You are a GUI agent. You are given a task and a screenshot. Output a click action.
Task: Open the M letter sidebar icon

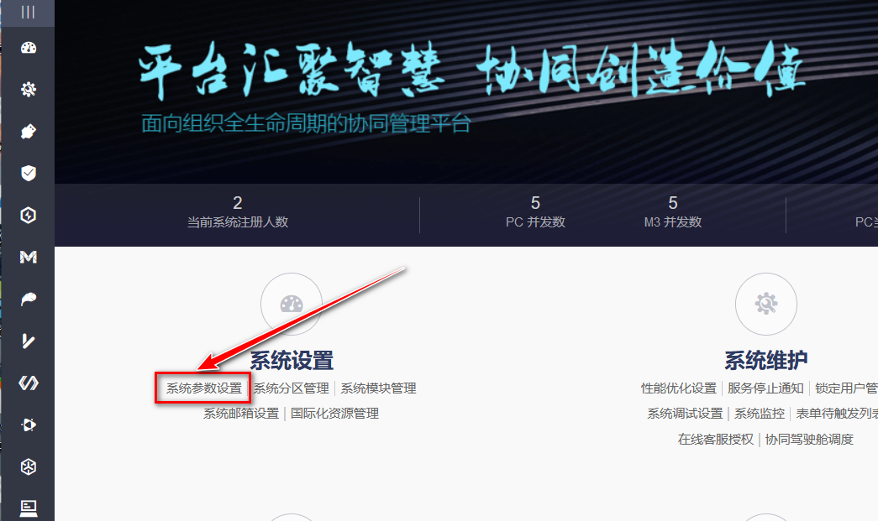pyautogui.click(x=29, y=258)
